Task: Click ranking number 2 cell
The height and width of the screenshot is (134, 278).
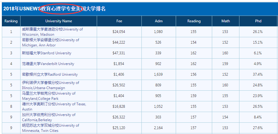Action: pyautogui.click(x=11, y=42)
